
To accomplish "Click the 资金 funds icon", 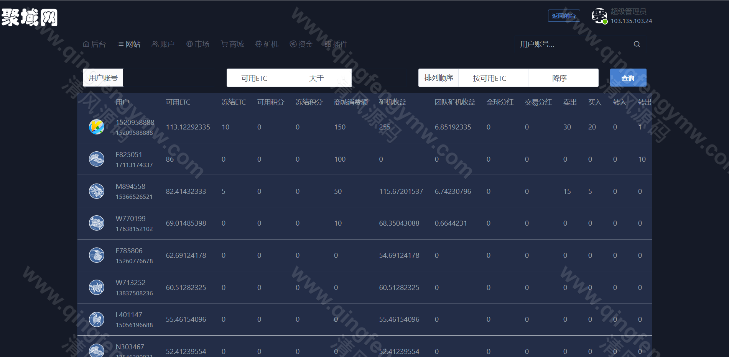I will tap(292, 44).
